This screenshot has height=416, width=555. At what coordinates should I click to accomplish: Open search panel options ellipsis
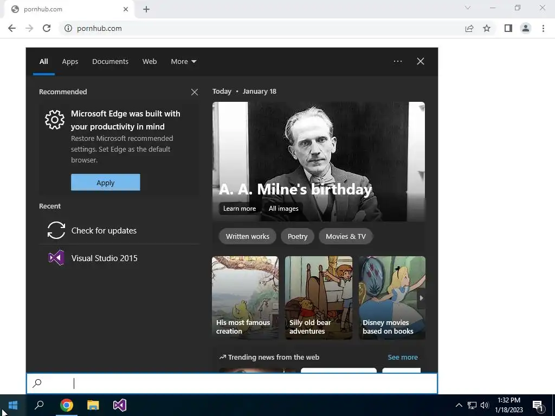(x=397, y=61)
